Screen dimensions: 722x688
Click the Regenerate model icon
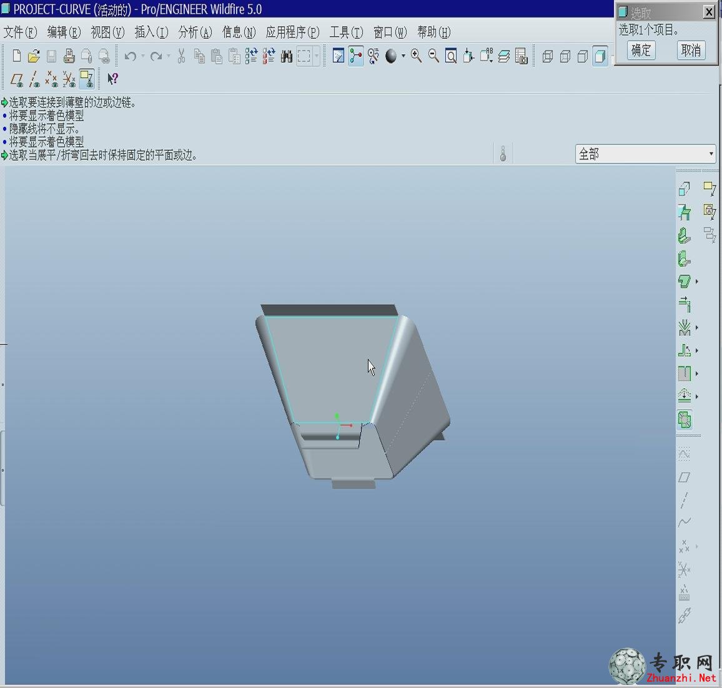(x=252, y=56)
